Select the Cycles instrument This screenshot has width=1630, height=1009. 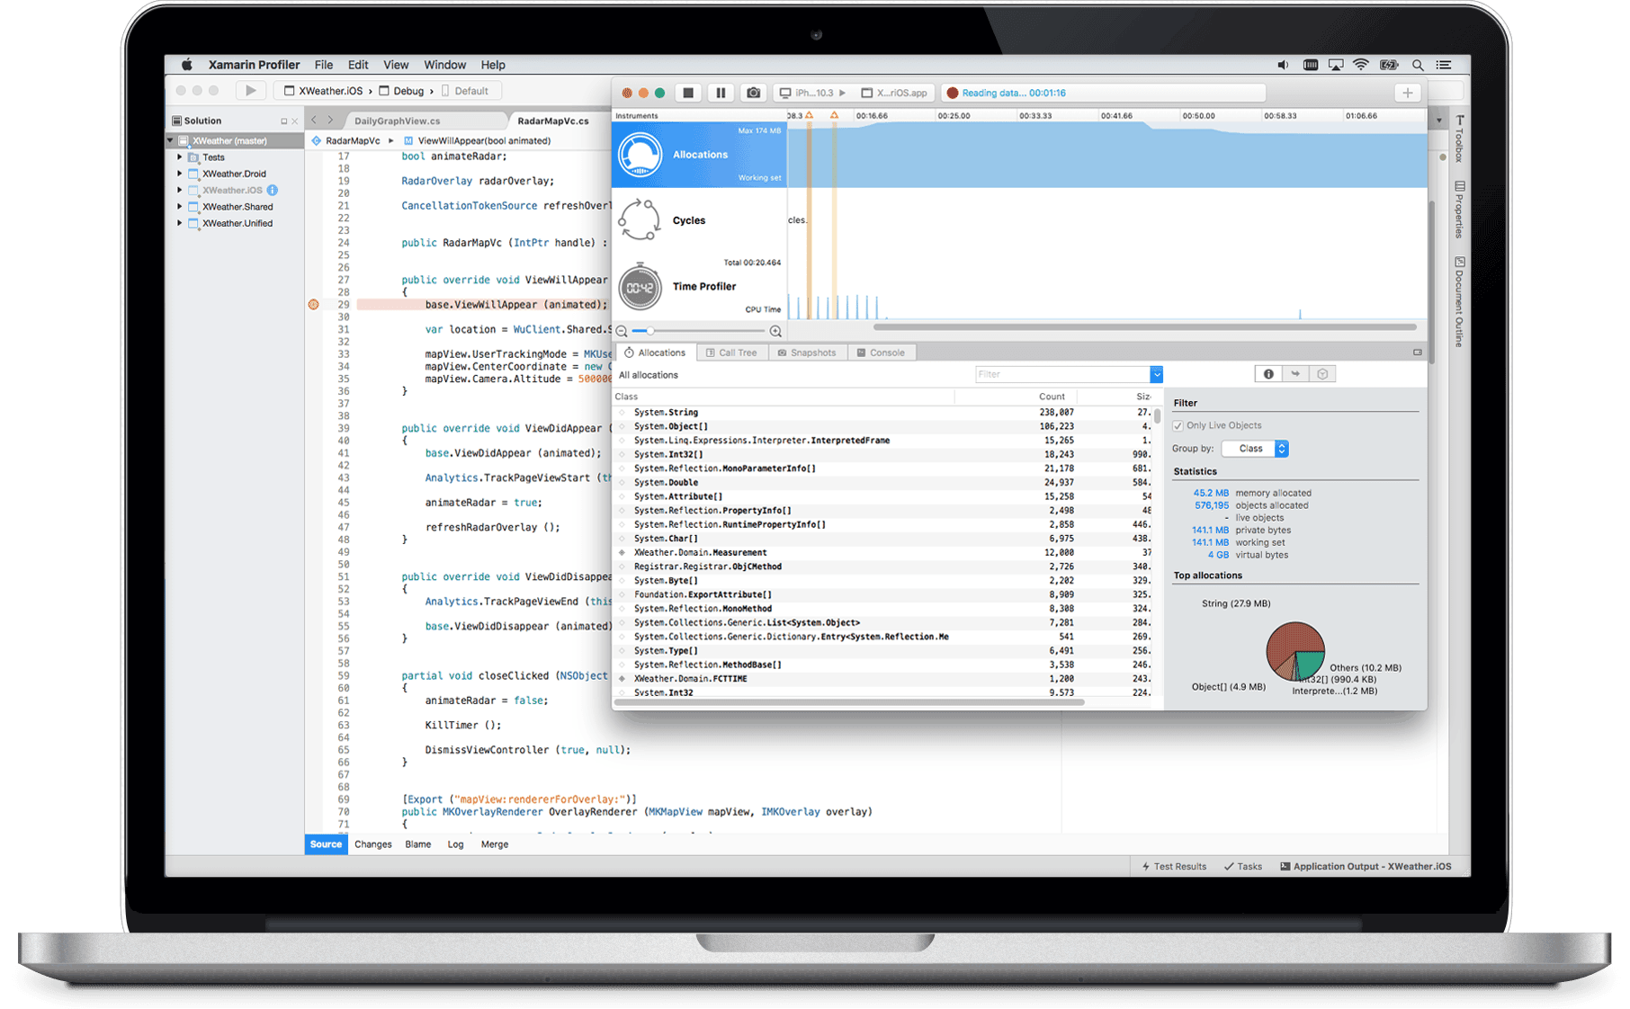tap(689, 219)
